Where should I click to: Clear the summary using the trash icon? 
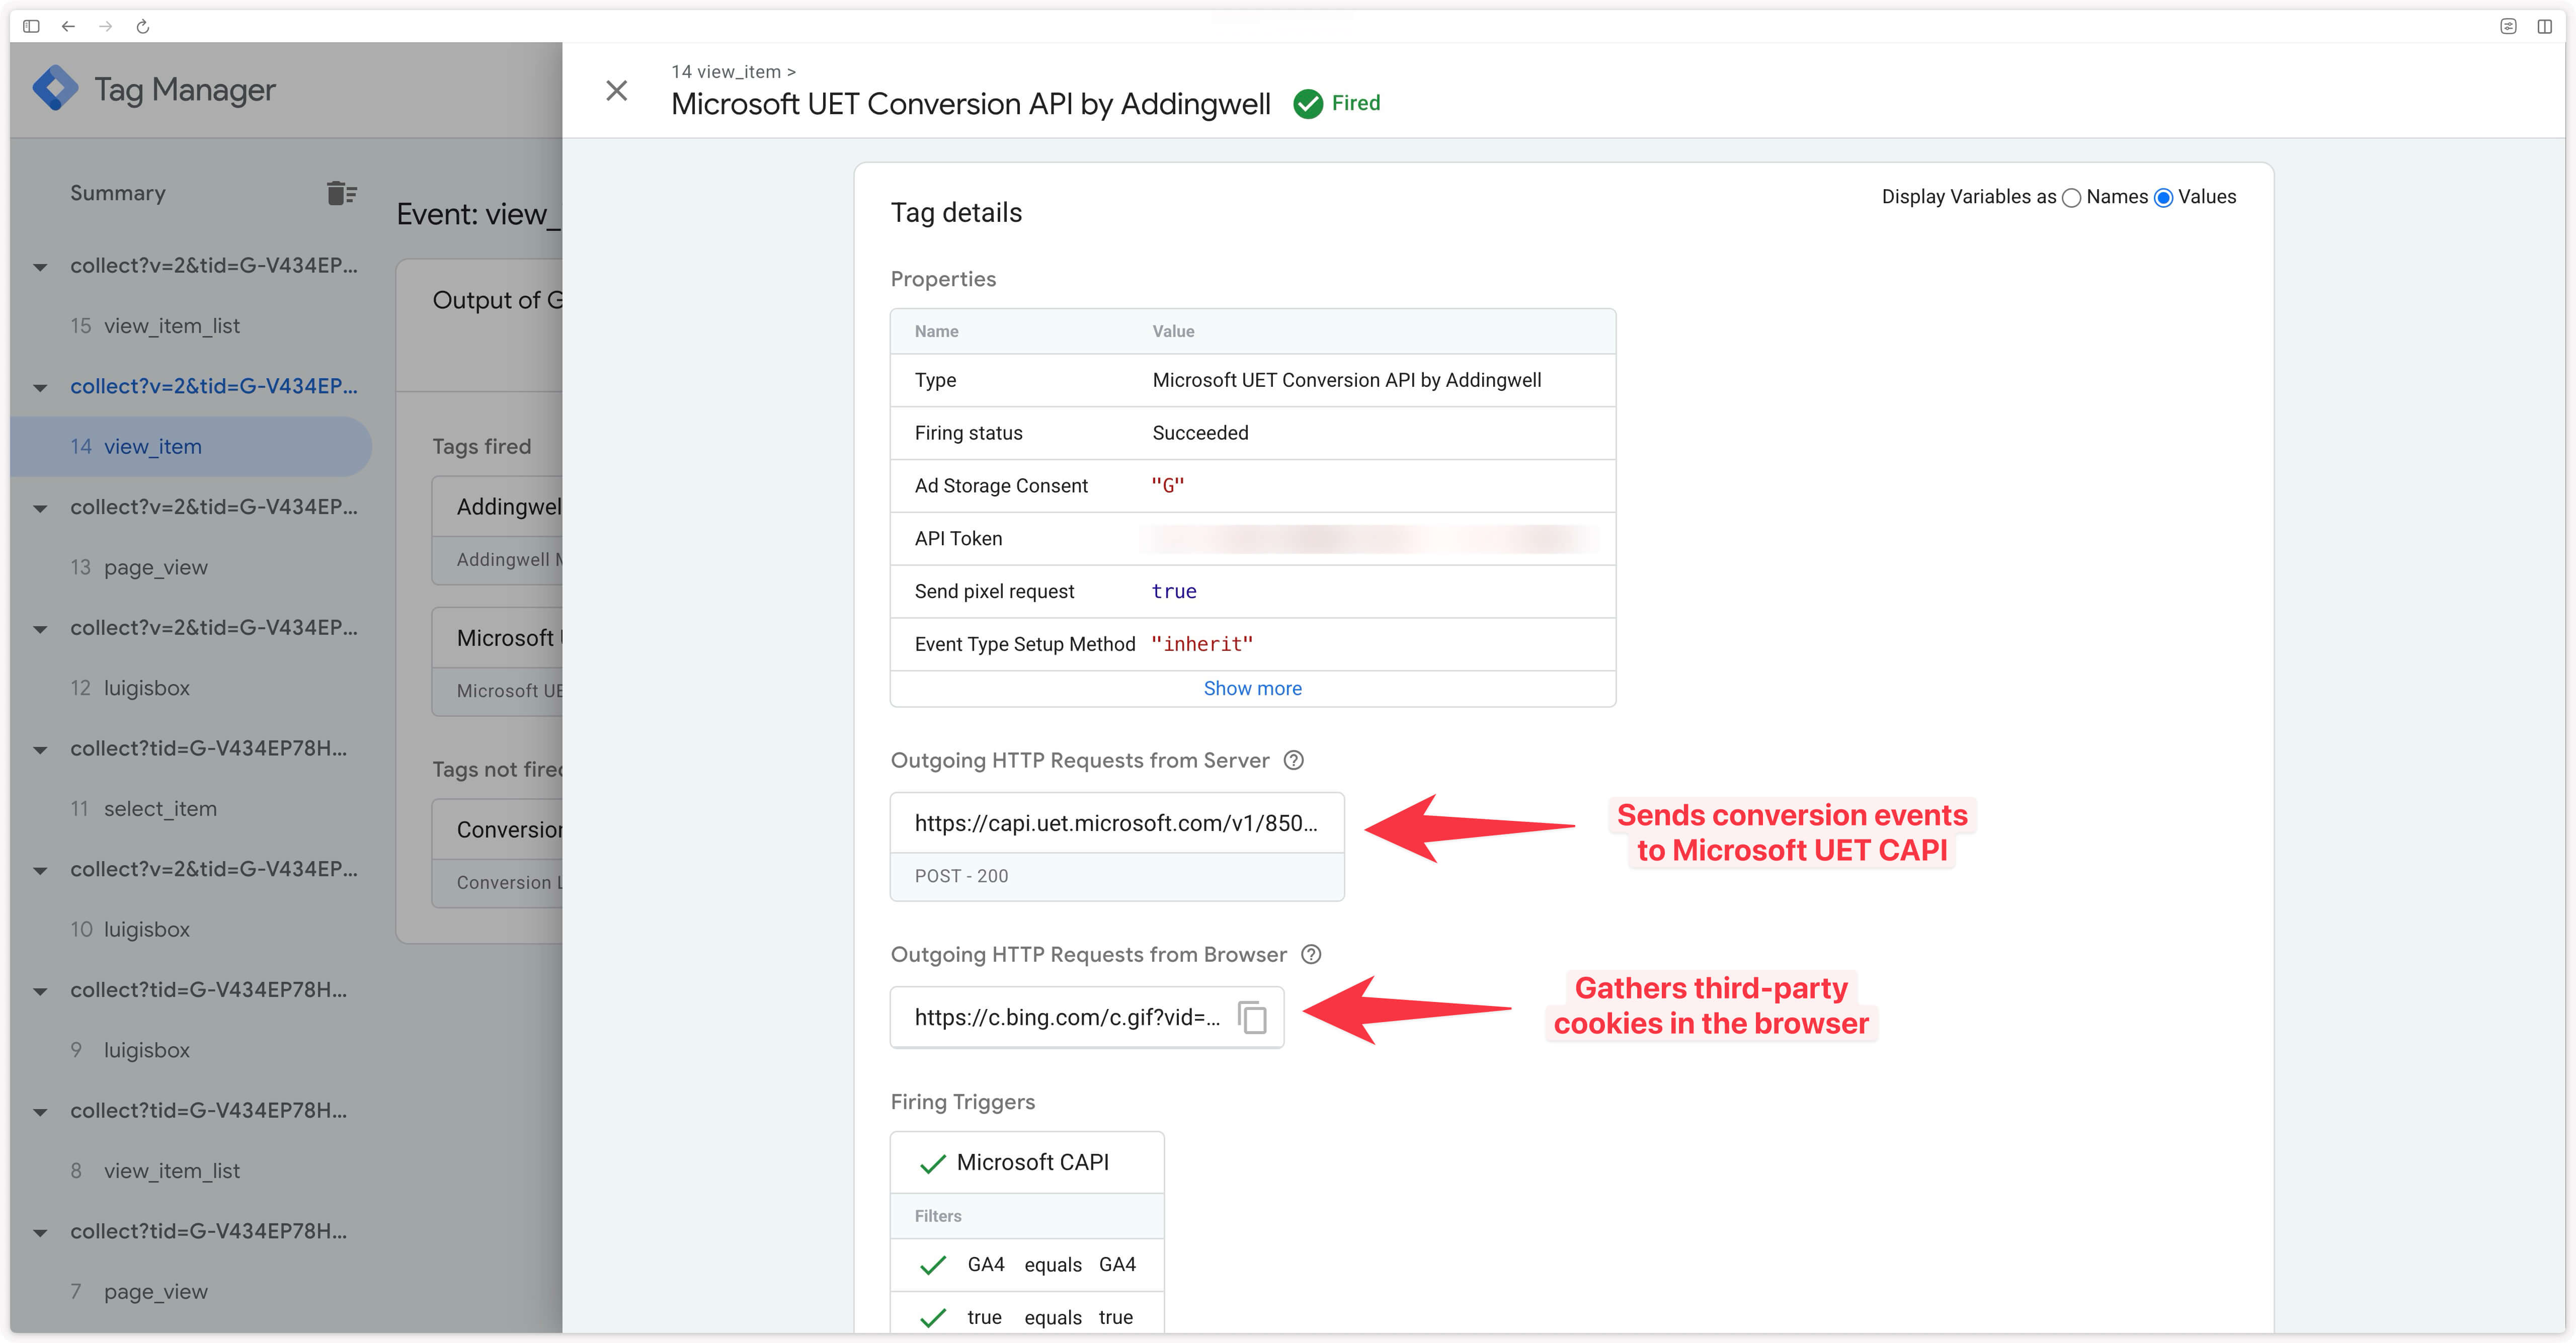coord(341,192)
